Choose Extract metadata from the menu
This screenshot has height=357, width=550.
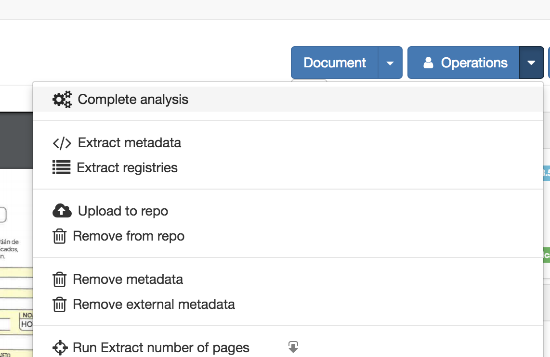pyautogui.click(x=130, y=143)
